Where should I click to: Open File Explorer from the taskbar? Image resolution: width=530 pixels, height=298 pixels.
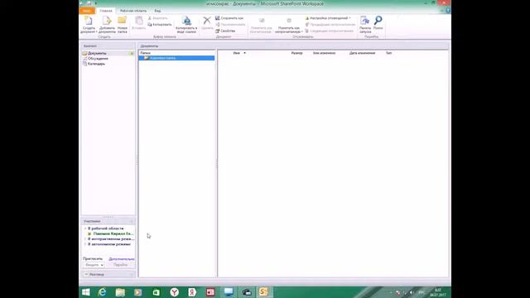[120, 292]
